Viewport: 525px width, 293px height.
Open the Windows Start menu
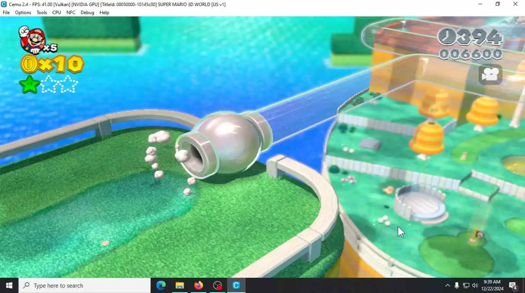point(9,285)
